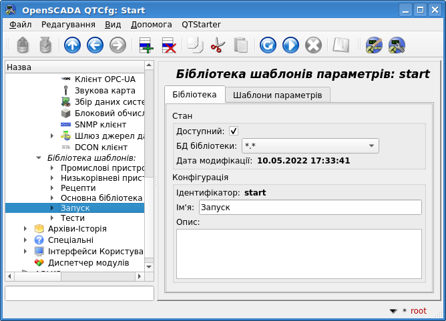Image resolution: width=446 pixels, height=321 pixels.
Task: Collapse the Бібліотека шаблонів tree branch
Action: click(39, 157)
